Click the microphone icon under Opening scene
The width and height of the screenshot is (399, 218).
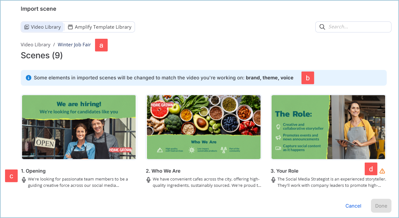coord(24,180)
